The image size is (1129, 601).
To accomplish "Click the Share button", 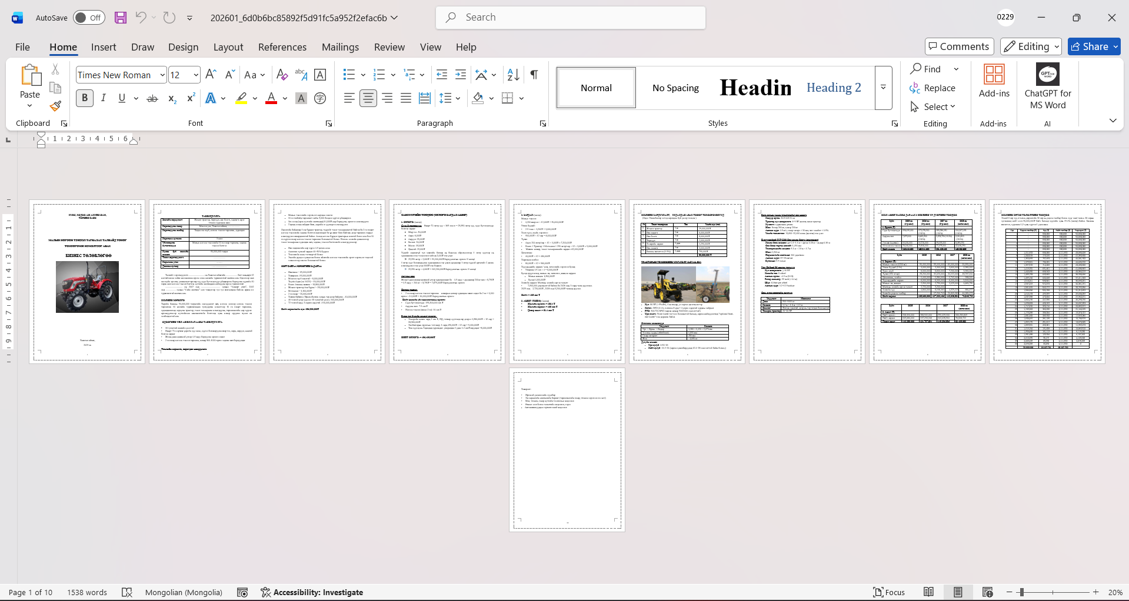I will (x=1094, y=46).
